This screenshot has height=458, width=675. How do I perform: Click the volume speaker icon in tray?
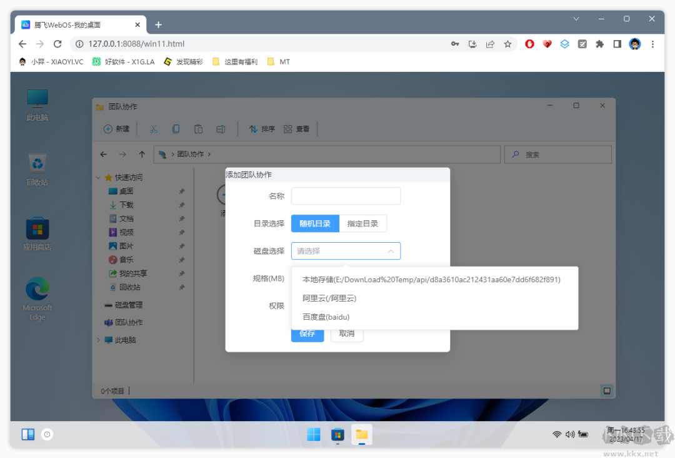(570, 434)
